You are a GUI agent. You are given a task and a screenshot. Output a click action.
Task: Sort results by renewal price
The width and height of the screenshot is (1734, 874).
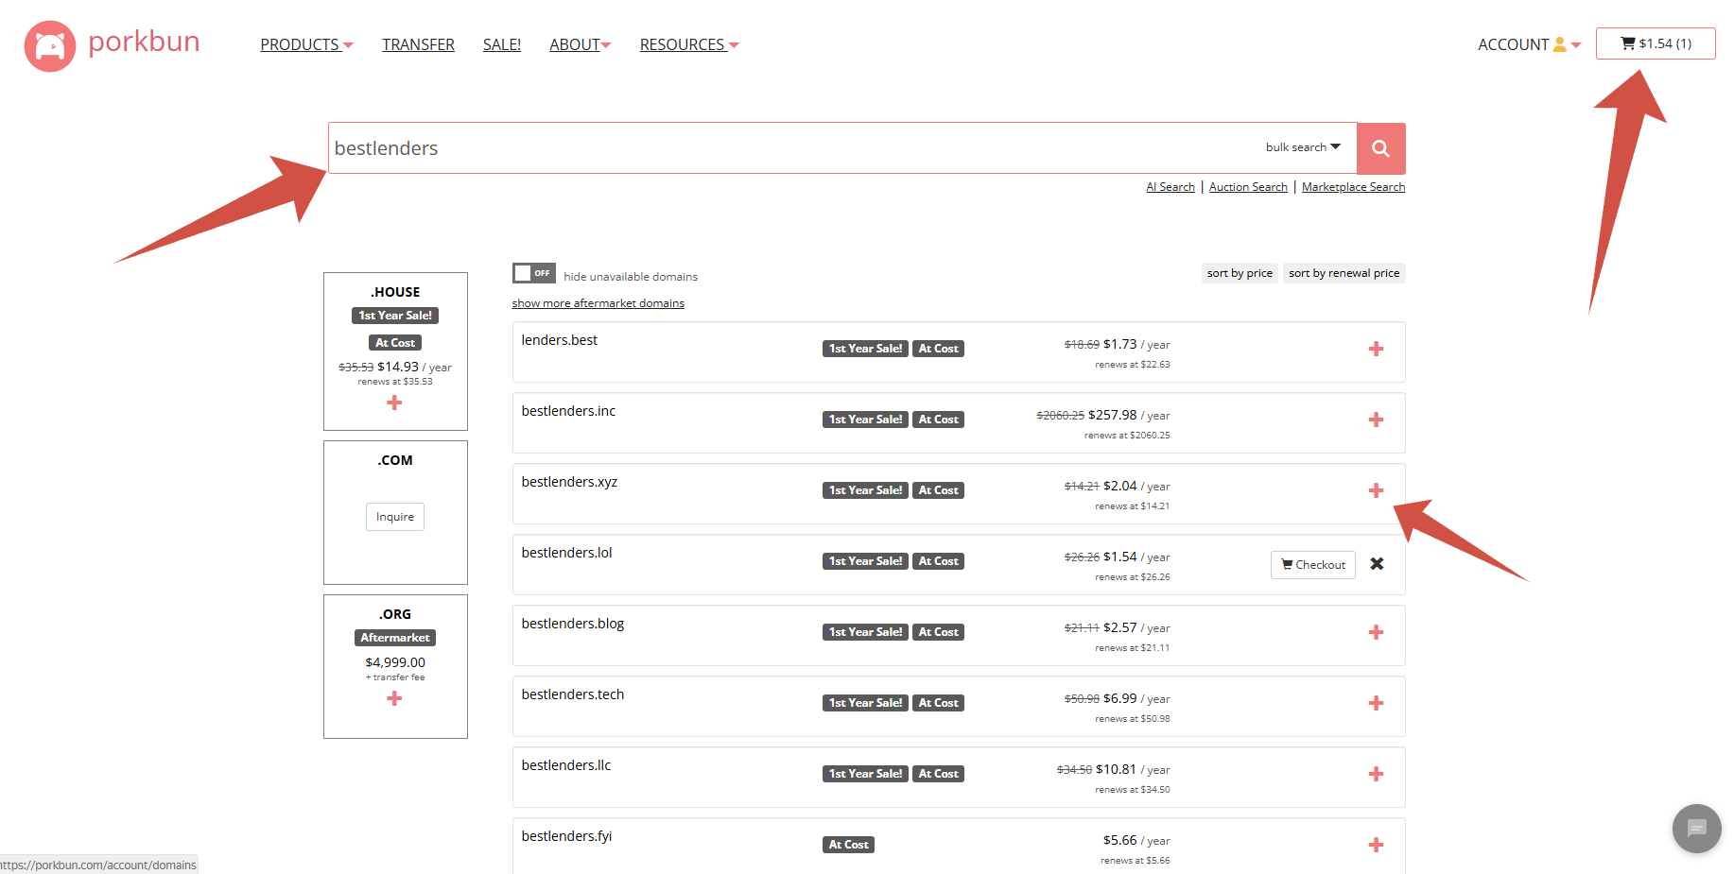click(x=1344, y=273)
